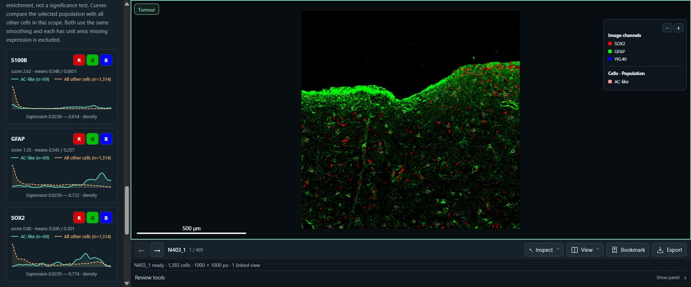Image resolution: width=691 pixels, height=287 pixels.
Task: Click the 'score 0.80' SOX2 stats line
Action: (x=43, y=228)
